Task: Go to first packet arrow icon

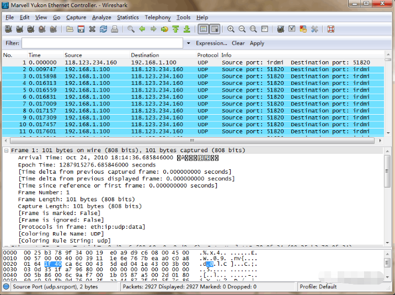Action: [x=175, y=29]
